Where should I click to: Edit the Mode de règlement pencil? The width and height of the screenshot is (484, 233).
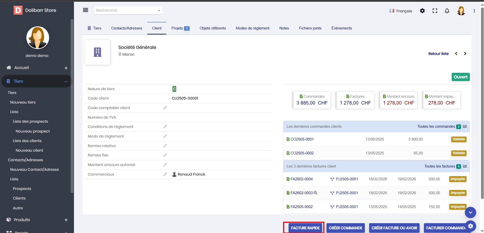pos(165,136)
